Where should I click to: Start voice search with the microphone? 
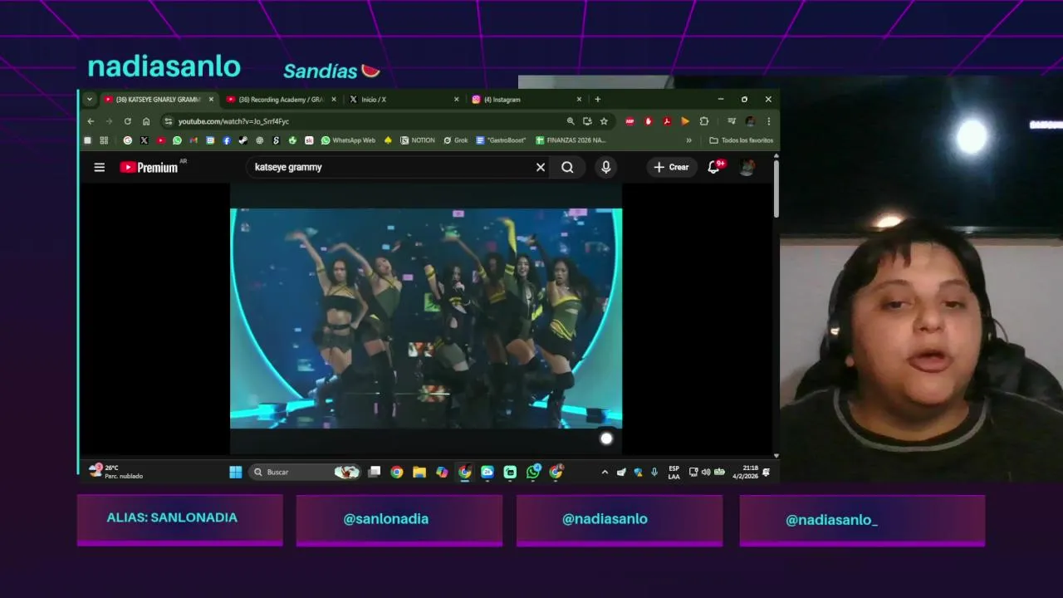click(x=605, y=167)
